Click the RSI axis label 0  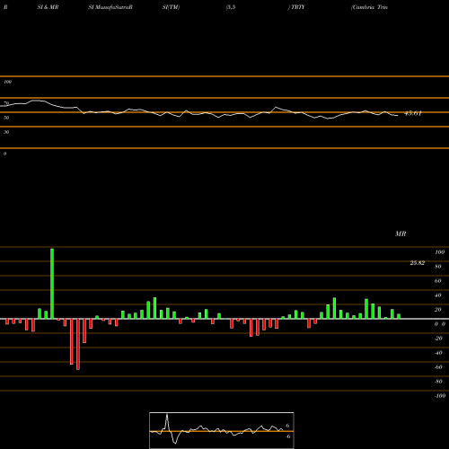(4, 154)
